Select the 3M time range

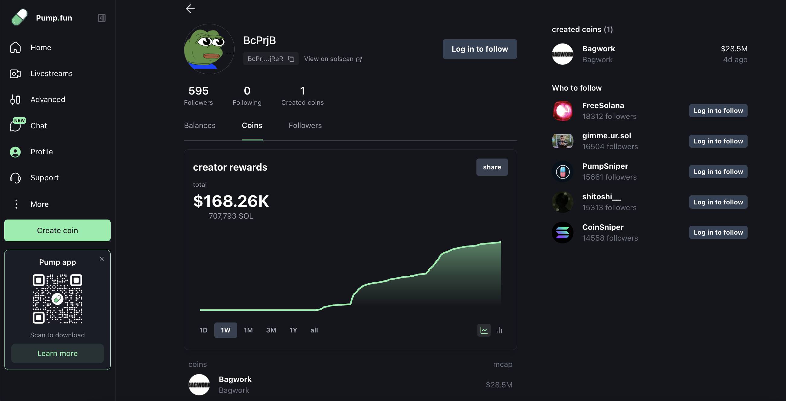pos(271,330)
